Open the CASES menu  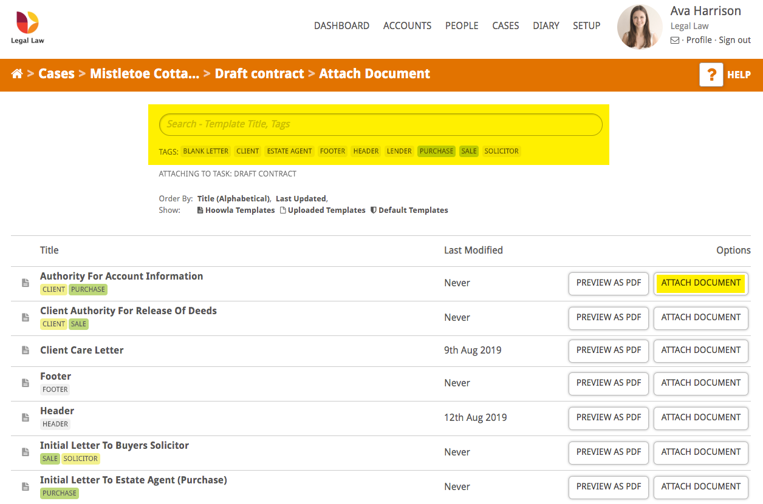click(505, 25)
